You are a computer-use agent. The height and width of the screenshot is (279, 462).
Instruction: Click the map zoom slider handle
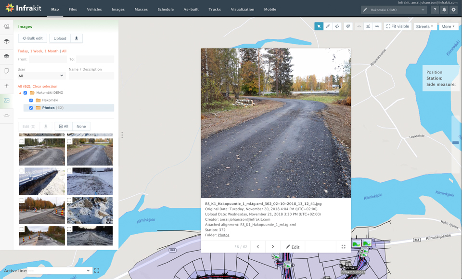click(455, 143)
